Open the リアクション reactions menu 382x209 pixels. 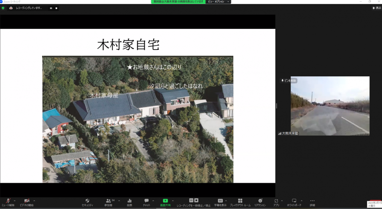[x=260, y=202]
